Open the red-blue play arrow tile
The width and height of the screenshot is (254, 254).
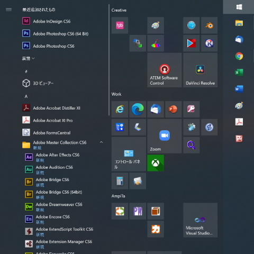(192, 43)
